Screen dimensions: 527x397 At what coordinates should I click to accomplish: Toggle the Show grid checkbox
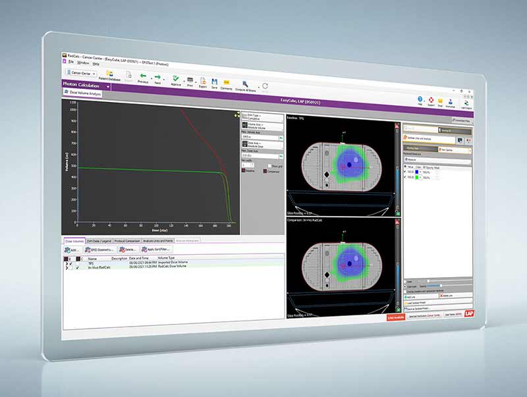click(x=269, y=166)
